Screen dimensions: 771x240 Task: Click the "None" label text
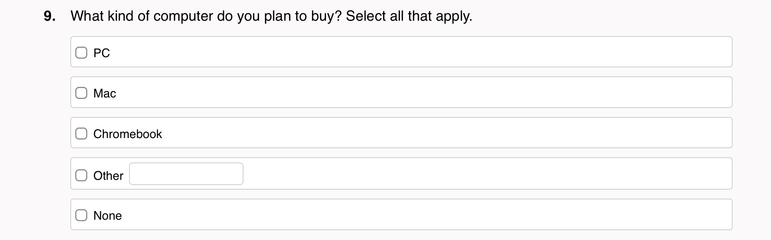108,216
